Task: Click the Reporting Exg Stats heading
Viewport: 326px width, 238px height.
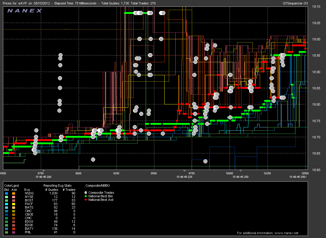Action: [x=57, y=186]
